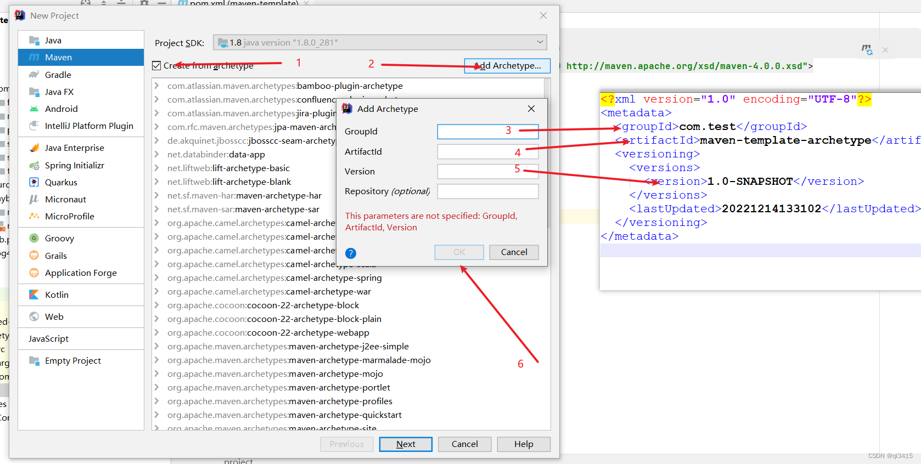Choose the Groovy icon
This screenshot has width=921, height=464.
coord(34,238)
